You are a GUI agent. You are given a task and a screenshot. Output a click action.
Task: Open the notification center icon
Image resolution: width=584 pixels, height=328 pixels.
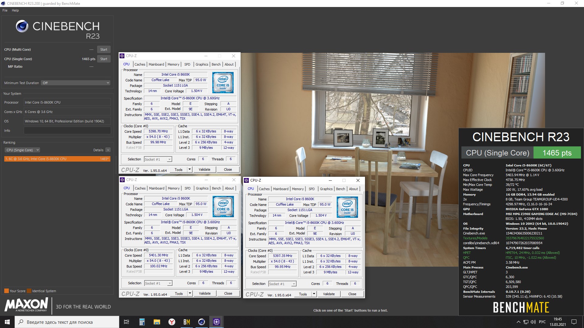574,322
